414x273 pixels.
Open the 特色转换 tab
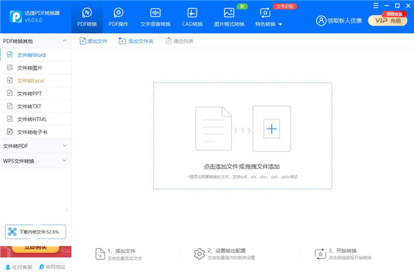pos(266,17)
